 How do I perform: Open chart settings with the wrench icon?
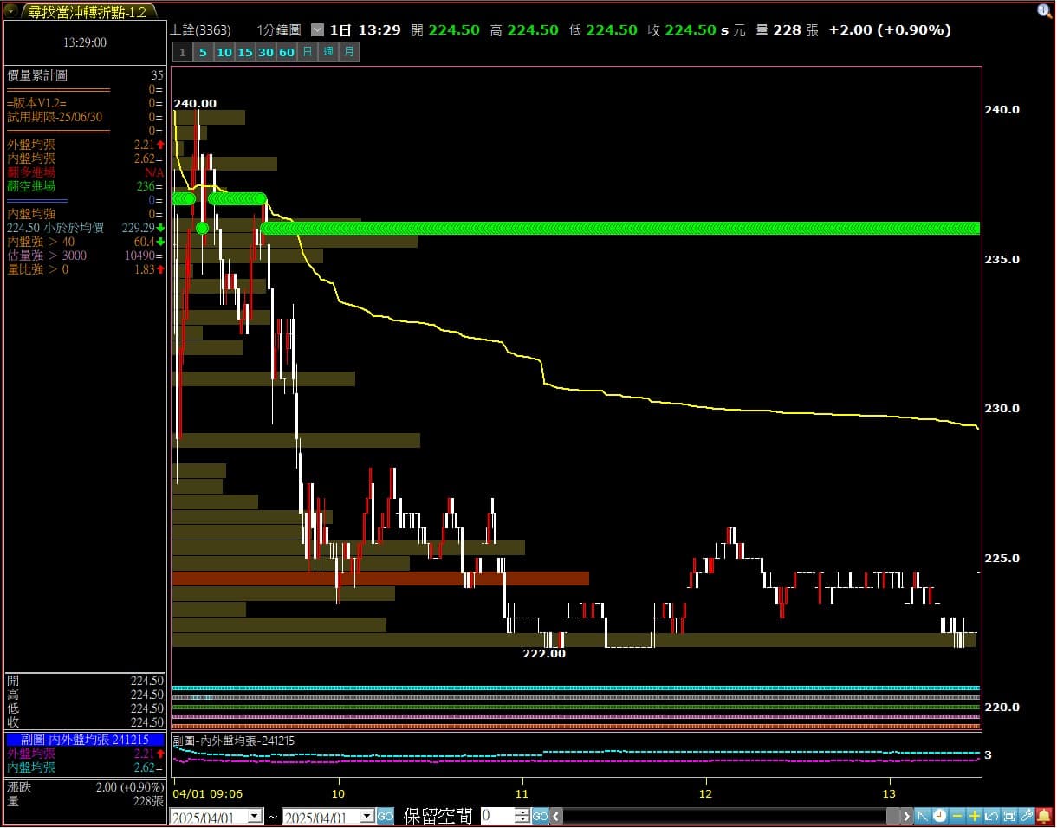coord(1027,816)
